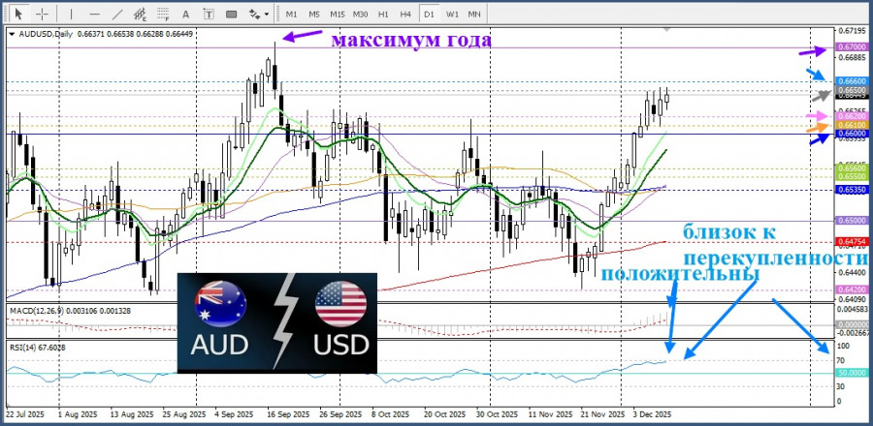Viewport: 873px width, 426px height.
Task: Switch chart to M30 timeframe
Action: 360,14
